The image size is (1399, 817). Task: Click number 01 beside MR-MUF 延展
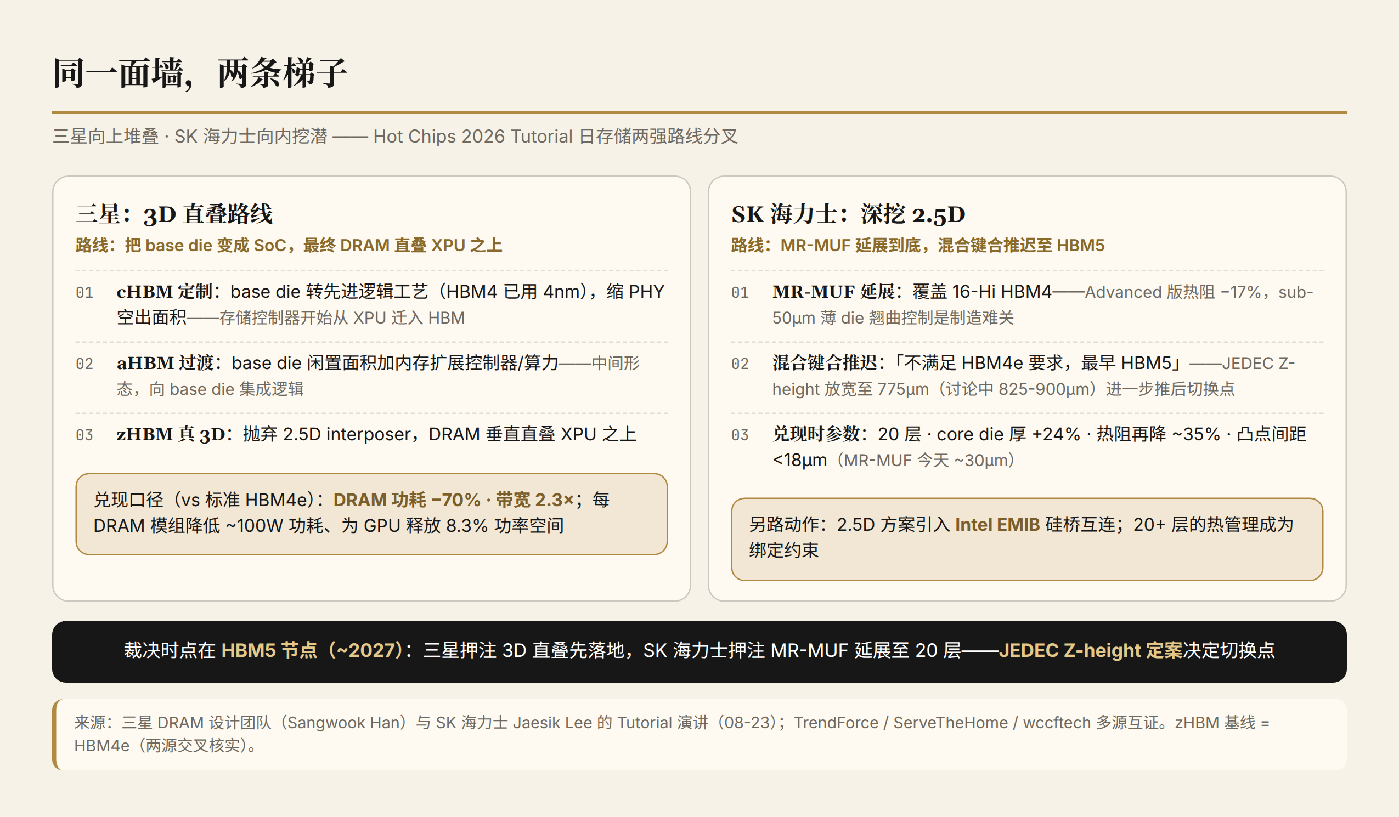pyautogui.click(x=740, y=292)
